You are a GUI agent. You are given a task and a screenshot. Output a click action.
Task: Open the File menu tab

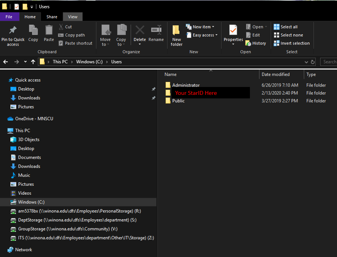coord(9,17)
